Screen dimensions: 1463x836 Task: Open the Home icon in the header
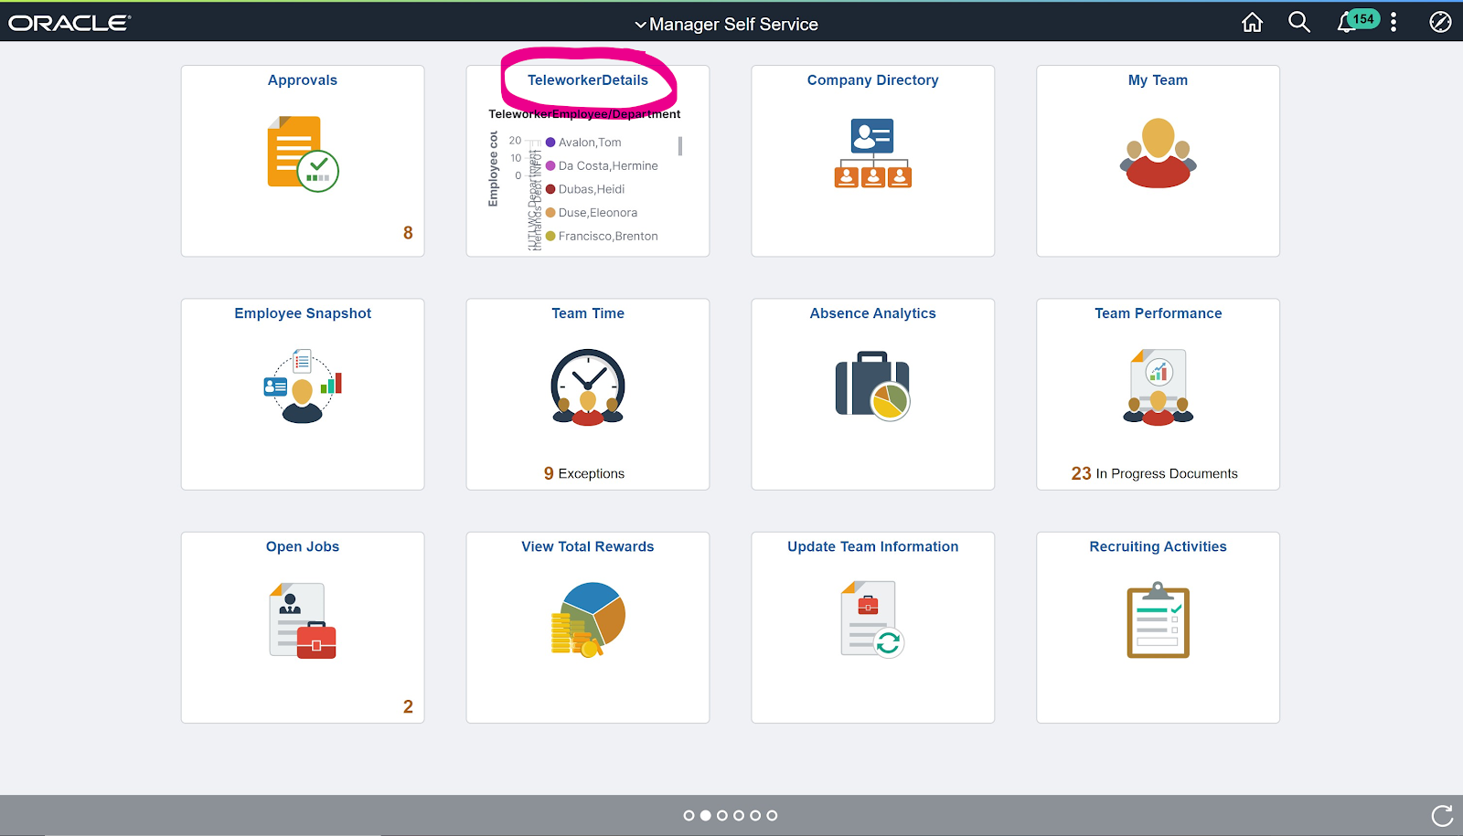pyautogui.click(x=1252, y=22)
